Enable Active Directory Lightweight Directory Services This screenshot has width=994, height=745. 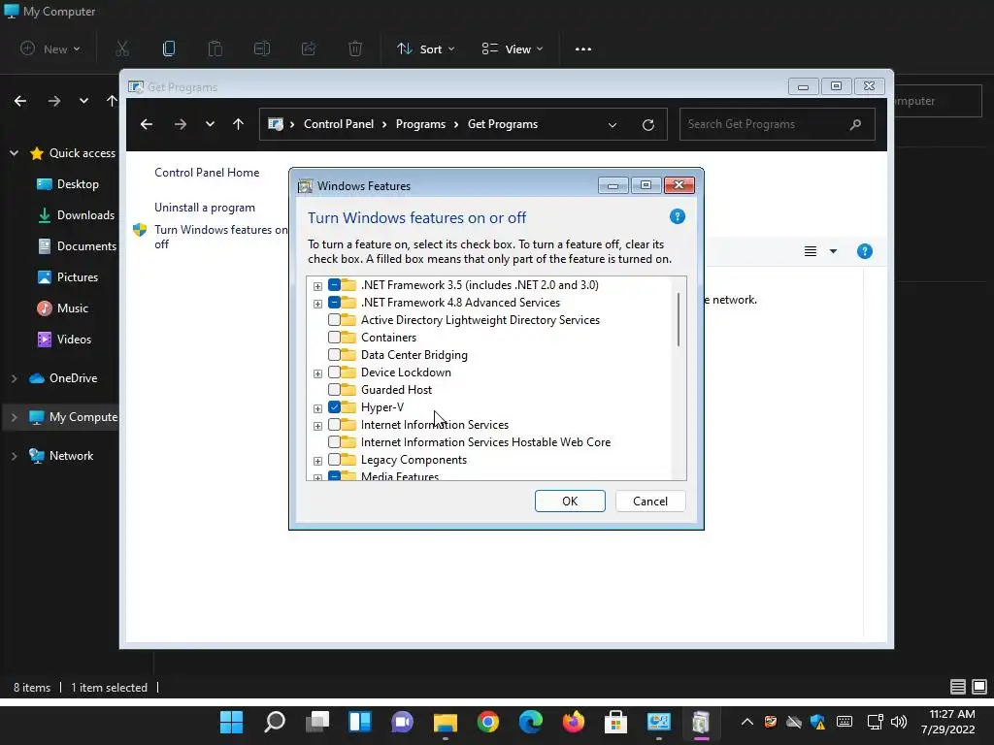334,320
